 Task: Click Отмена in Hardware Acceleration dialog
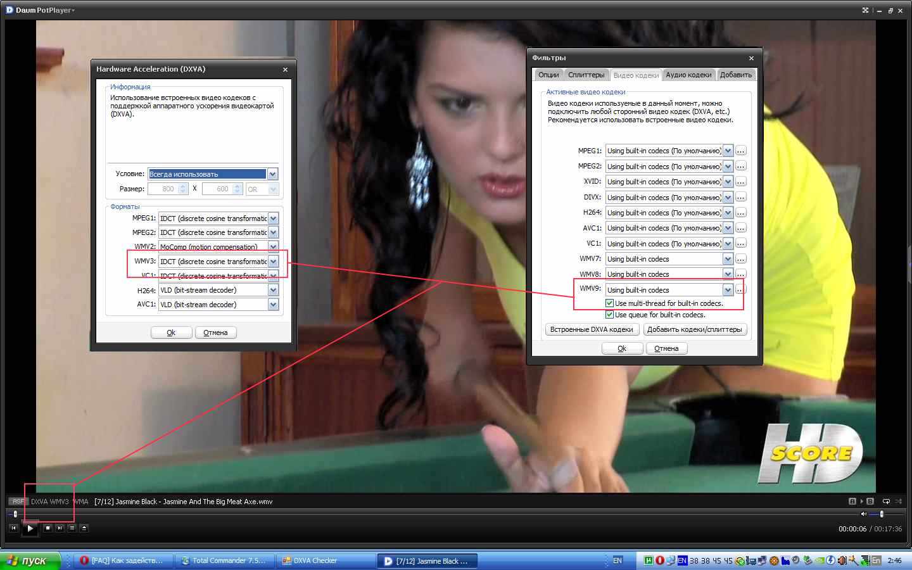[215, 332]
